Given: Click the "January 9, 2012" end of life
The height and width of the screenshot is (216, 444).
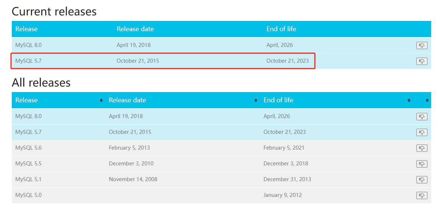Looking at the screenshot, I should point(283,195).
